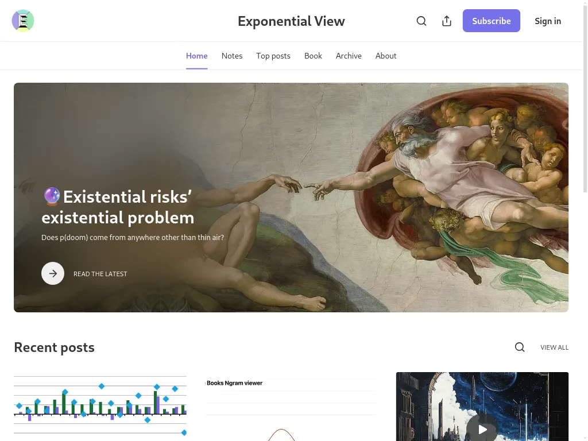Play the futuristic city video post

482,429
